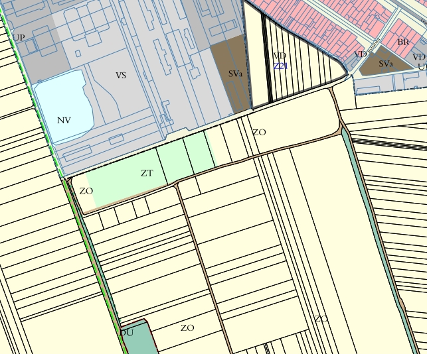The image size is (427, 354).
Task: Select the BR label in pink zone
Action: [x=403, y=42]
